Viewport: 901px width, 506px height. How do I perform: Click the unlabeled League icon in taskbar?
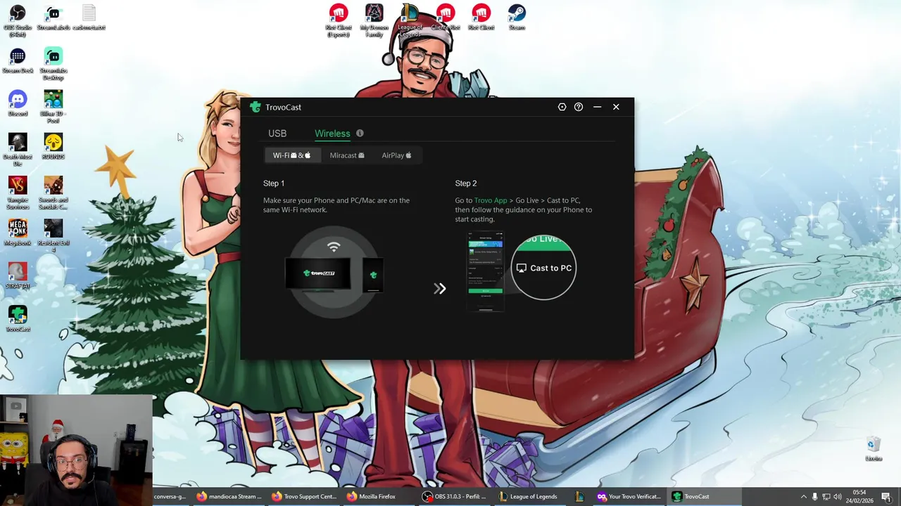pos(579,496)
